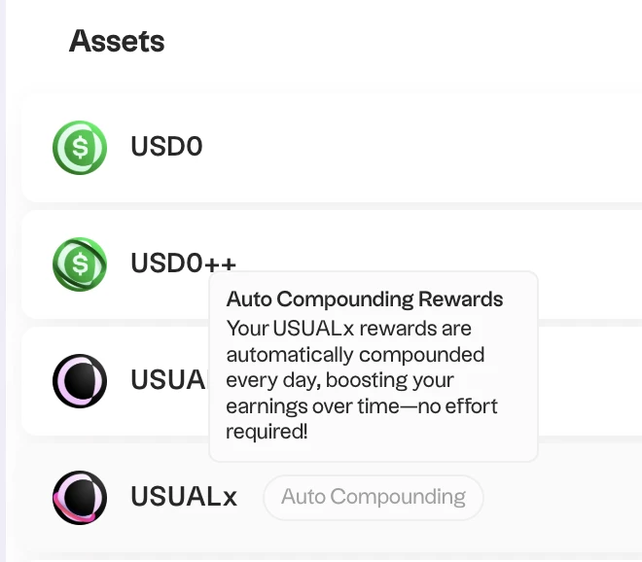The height and width of the screenshot is (562, 642).
Task: Click USUALx row right of Auto Compounding badge
Action: pos(564,497)
